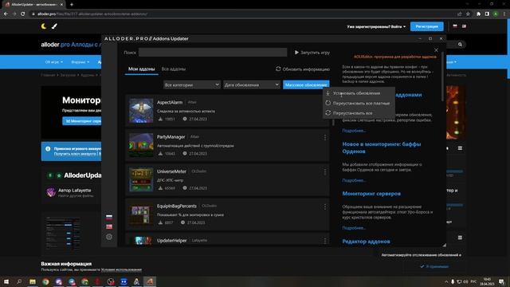Click the second flag in updater sidebar
This screenshot has width=510, height=287.
[109, 226]
